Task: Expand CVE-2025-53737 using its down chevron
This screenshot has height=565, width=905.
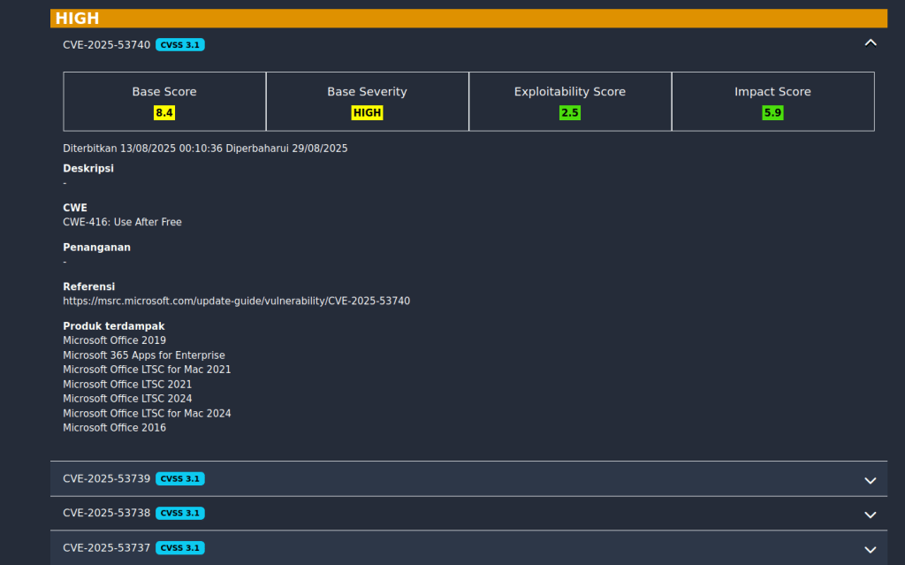Action: (871, 549)
